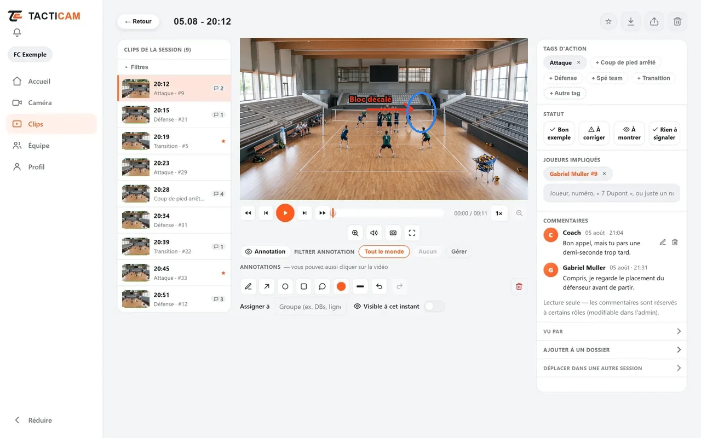Image resolution: width=701 pixels, height=438 pixels.
Task: Open FC Exemple team selector
Action: pyautogui.click(x=30, y=55)
